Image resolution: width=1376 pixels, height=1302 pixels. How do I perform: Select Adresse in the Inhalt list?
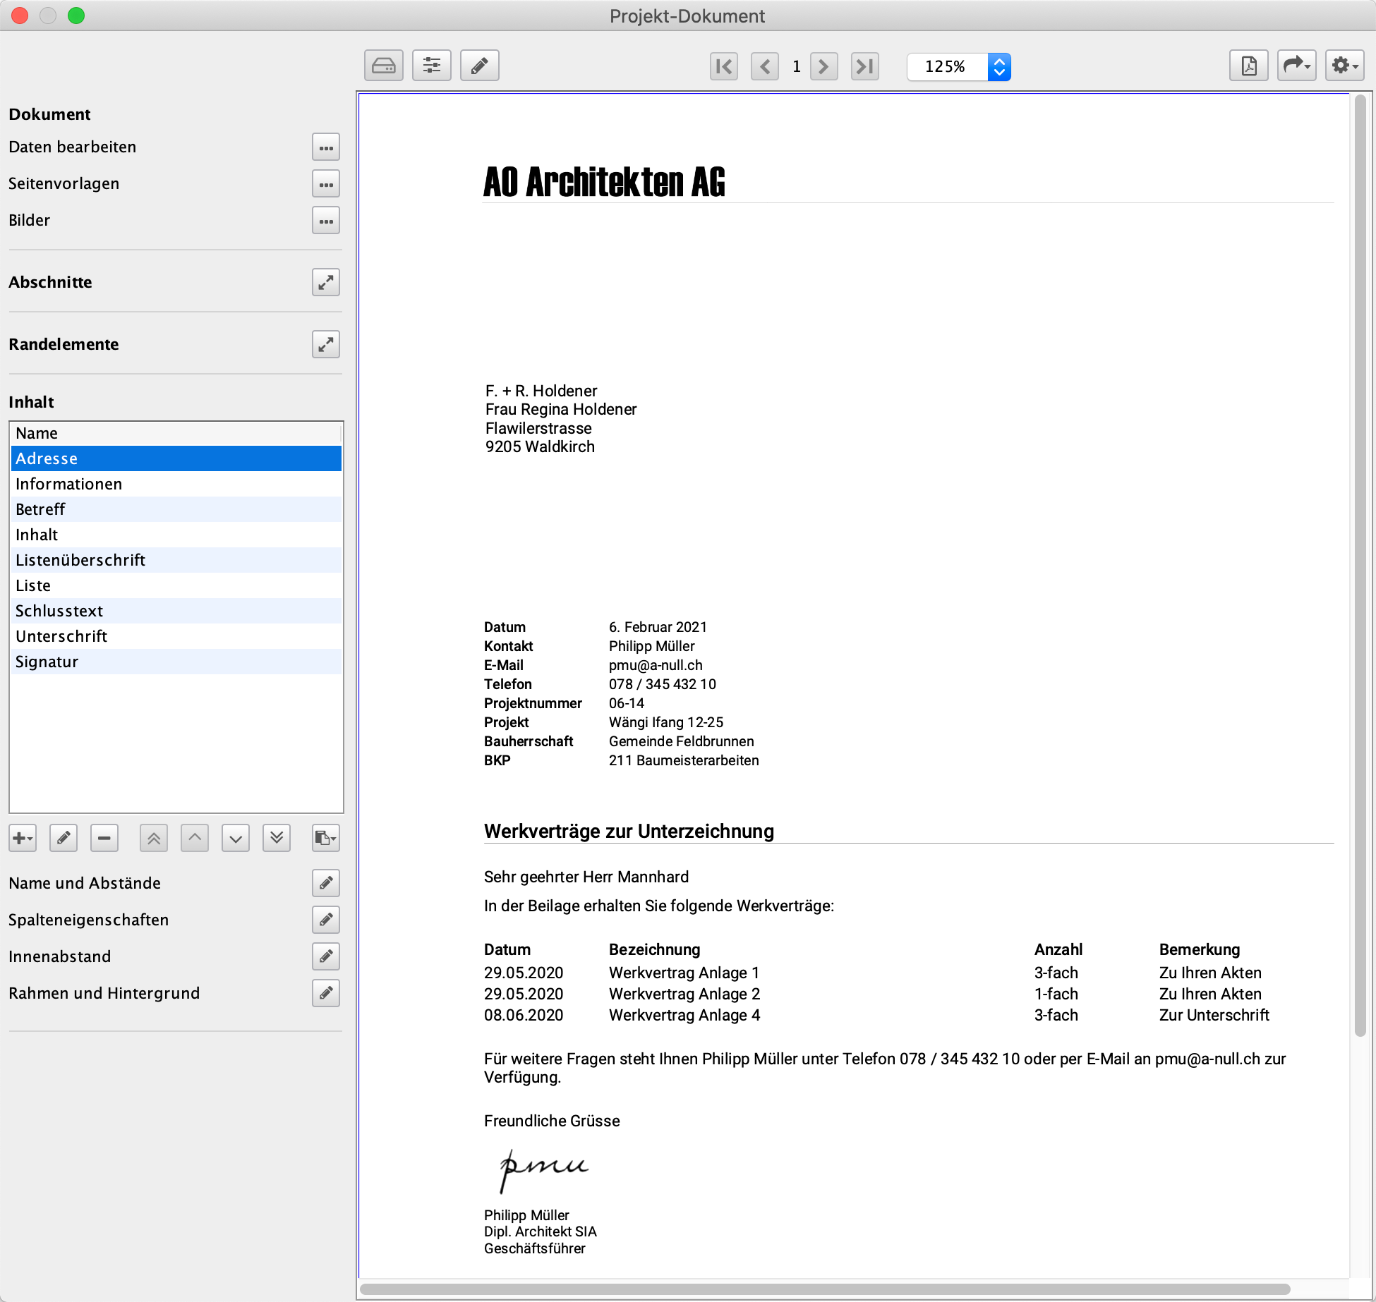(x=176, y=458)
